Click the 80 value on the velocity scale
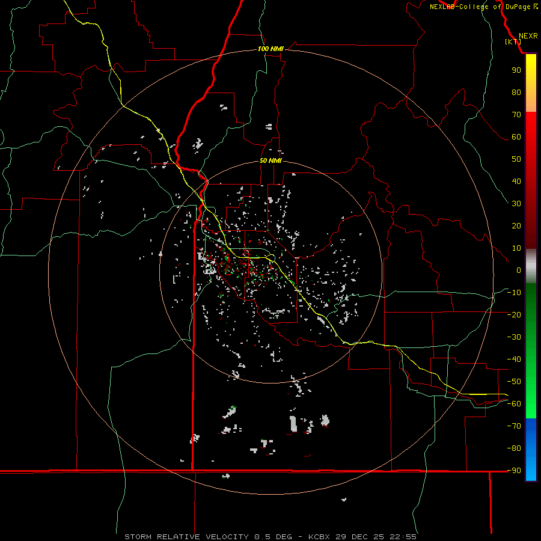This screenshot has width=541, height=541. click(516, 92)
